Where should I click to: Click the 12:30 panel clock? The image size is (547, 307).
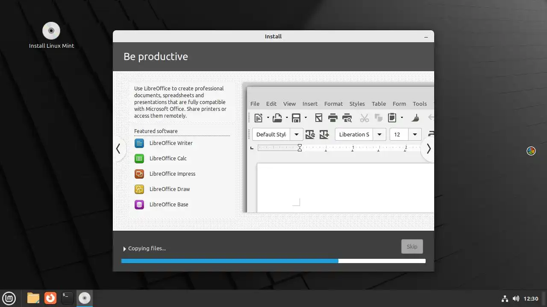point(531,298)
